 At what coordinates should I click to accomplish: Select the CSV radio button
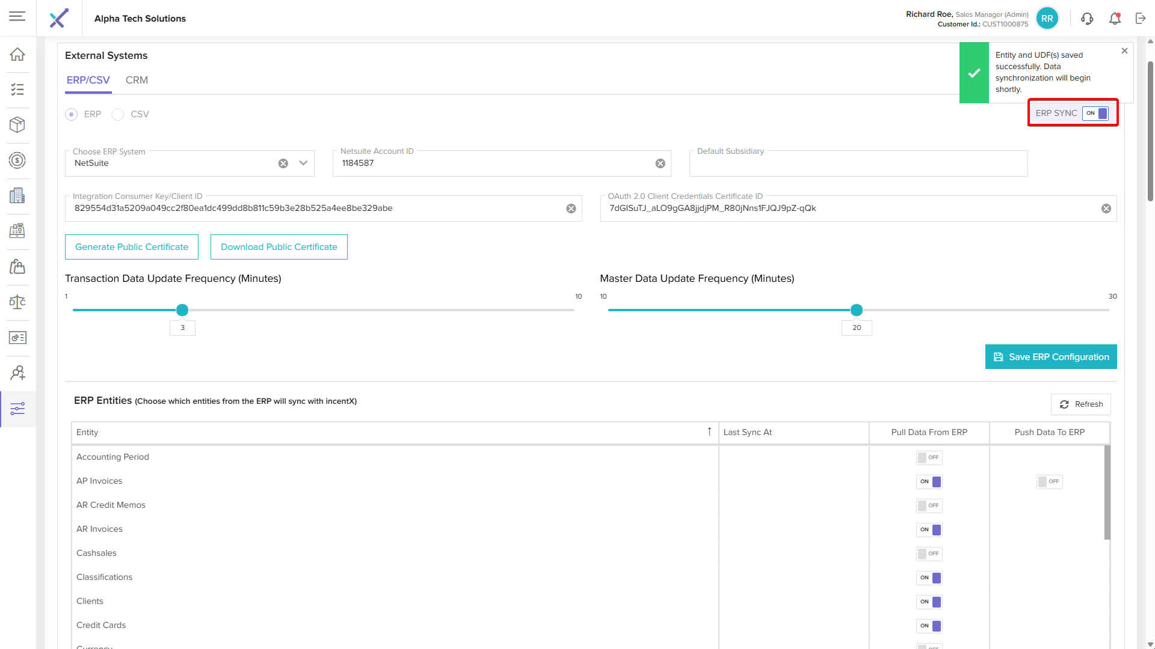point(118,114)
